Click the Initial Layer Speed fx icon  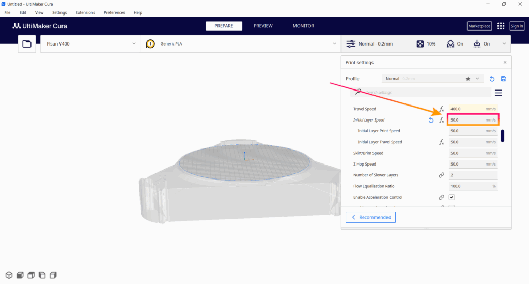[441, 120]
